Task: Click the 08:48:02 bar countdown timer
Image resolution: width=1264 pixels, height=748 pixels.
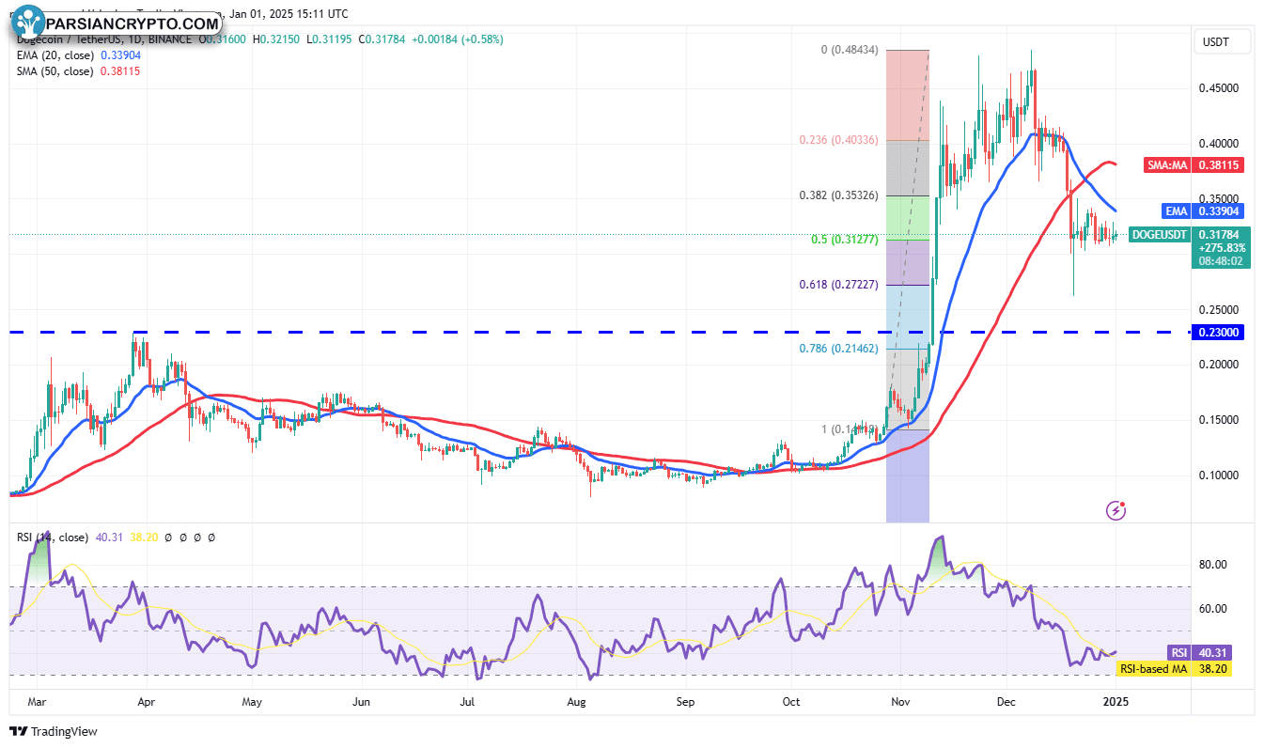Action: click(1220, 262)
